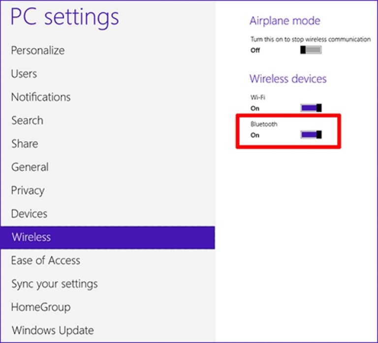
Task: Open the Personalize settings category
Action: [x=38, y=50]
